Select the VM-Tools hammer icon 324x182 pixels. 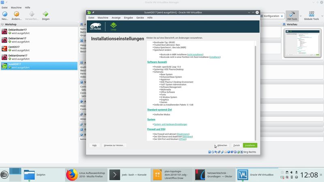tap(292, 14)
